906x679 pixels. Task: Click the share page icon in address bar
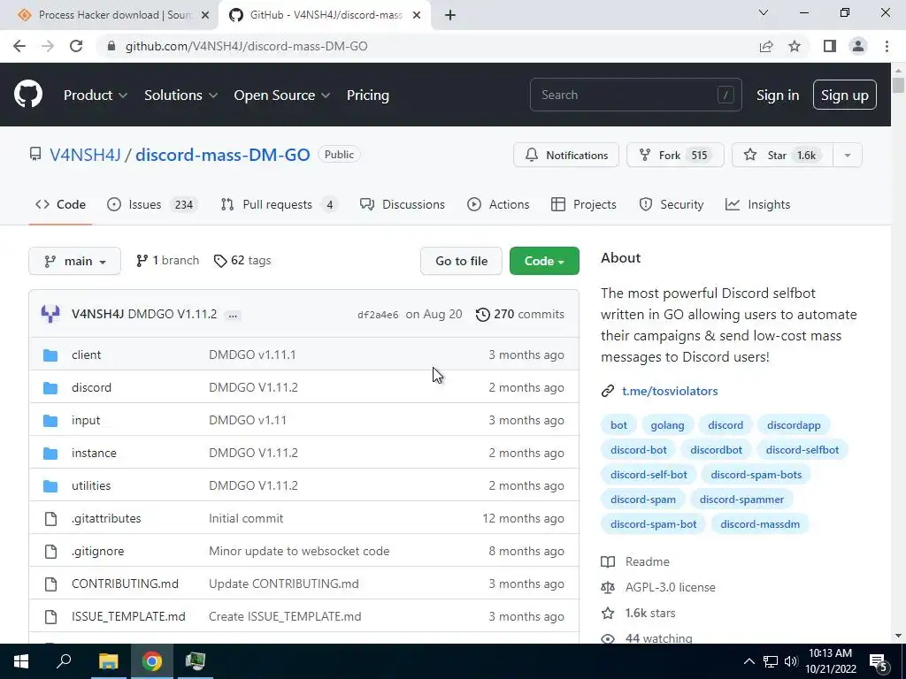766,46
